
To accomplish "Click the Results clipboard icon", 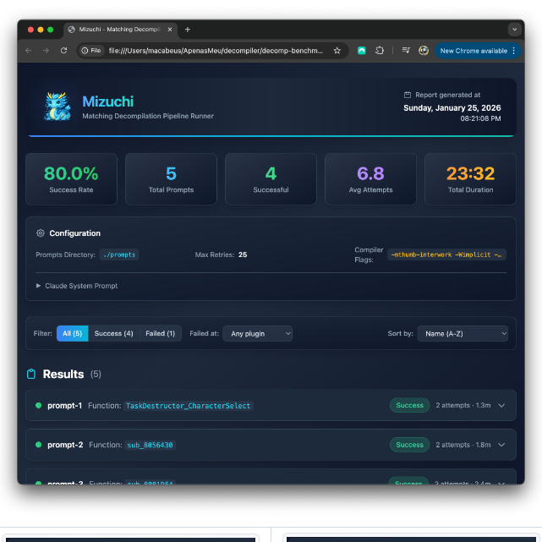I will click(x=31, y=374).
